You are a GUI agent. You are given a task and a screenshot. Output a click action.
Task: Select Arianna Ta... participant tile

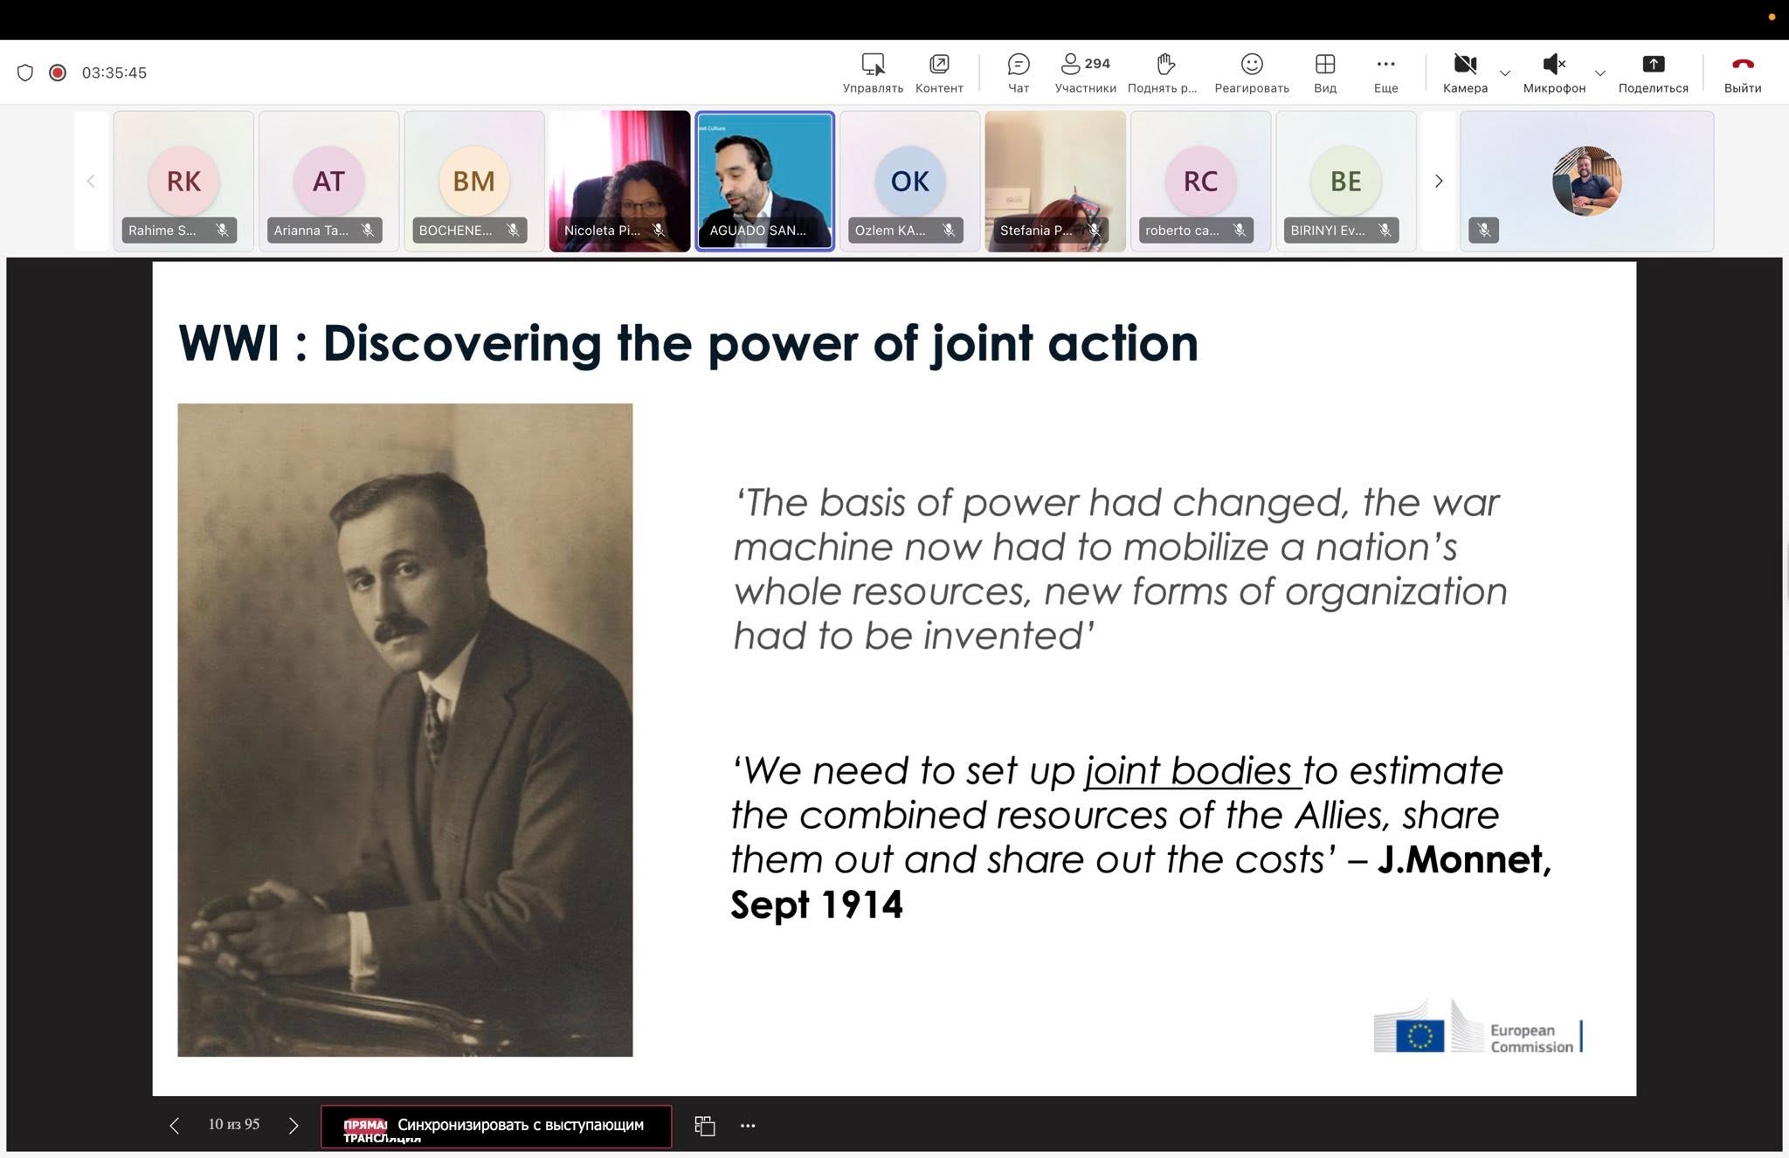(x=328, y=181)
